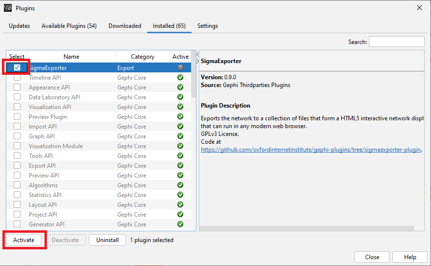This screenshot has width=431, height=266.
Task: Switch to the Updates tab
Action: pyautogui.click(x=19, y=26)
